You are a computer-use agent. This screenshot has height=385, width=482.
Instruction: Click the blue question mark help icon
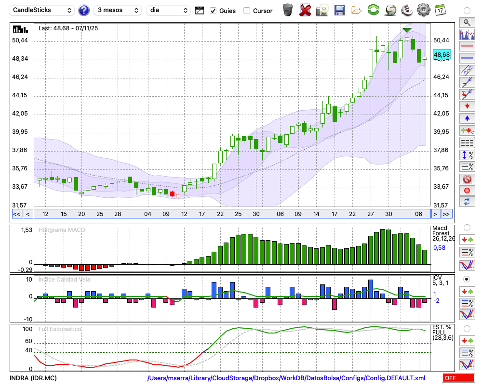(84, 10)
